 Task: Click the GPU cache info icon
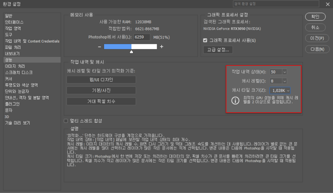[x=235, y=100]
